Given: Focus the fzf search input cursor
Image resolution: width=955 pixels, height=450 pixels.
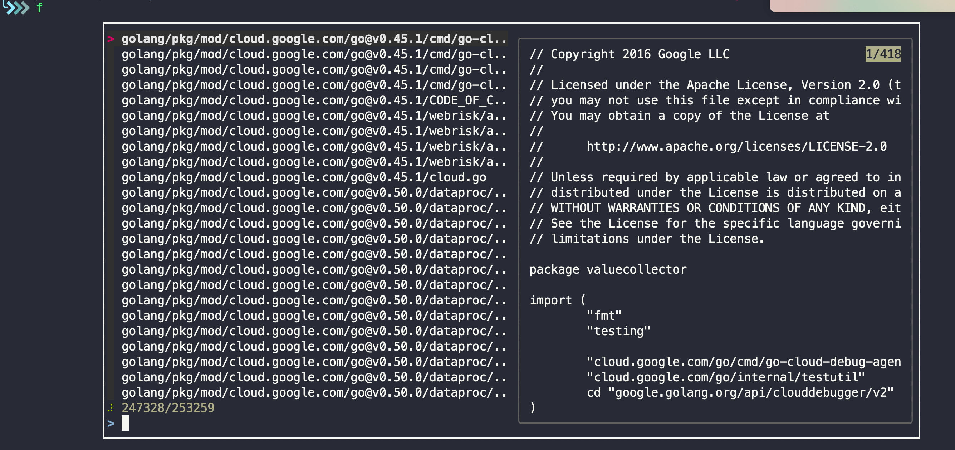Looking at the screenshot, I should point(125,423).
